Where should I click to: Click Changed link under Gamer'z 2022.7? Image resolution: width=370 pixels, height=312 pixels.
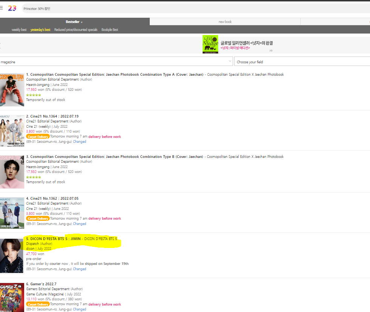click(80, 309)
